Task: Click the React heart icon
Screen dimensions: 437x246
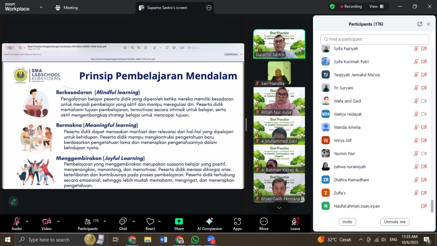Action: (150, 222)
